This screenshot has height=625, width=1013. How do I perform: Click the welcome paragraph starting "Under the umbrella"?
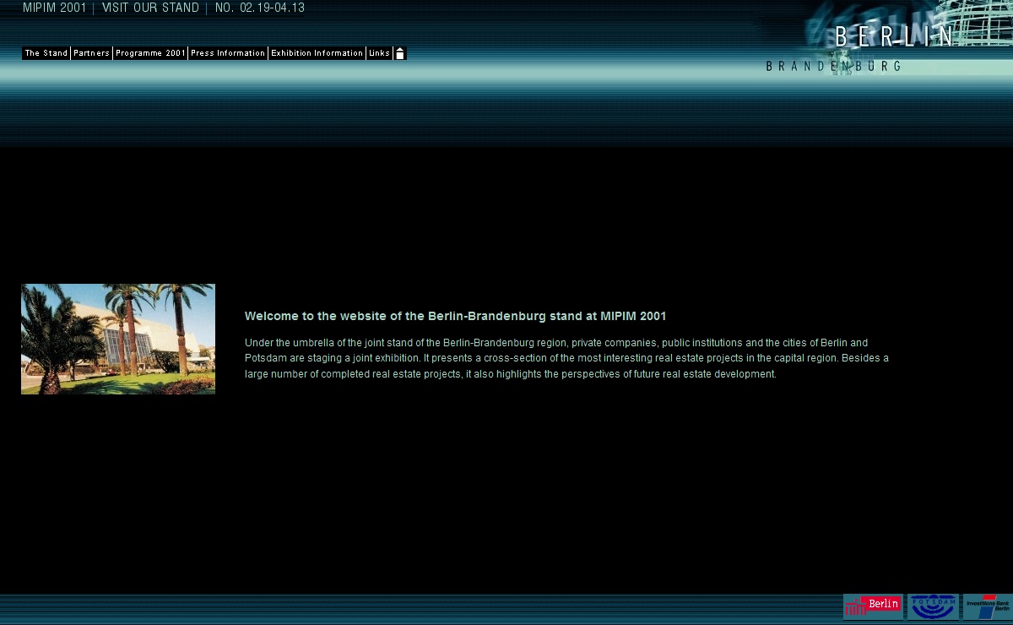coord(566,358)
